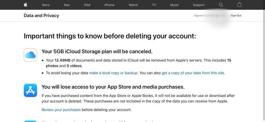Go to Support in the nav bar
Screen dimensions: 265x122
(199, 5)
